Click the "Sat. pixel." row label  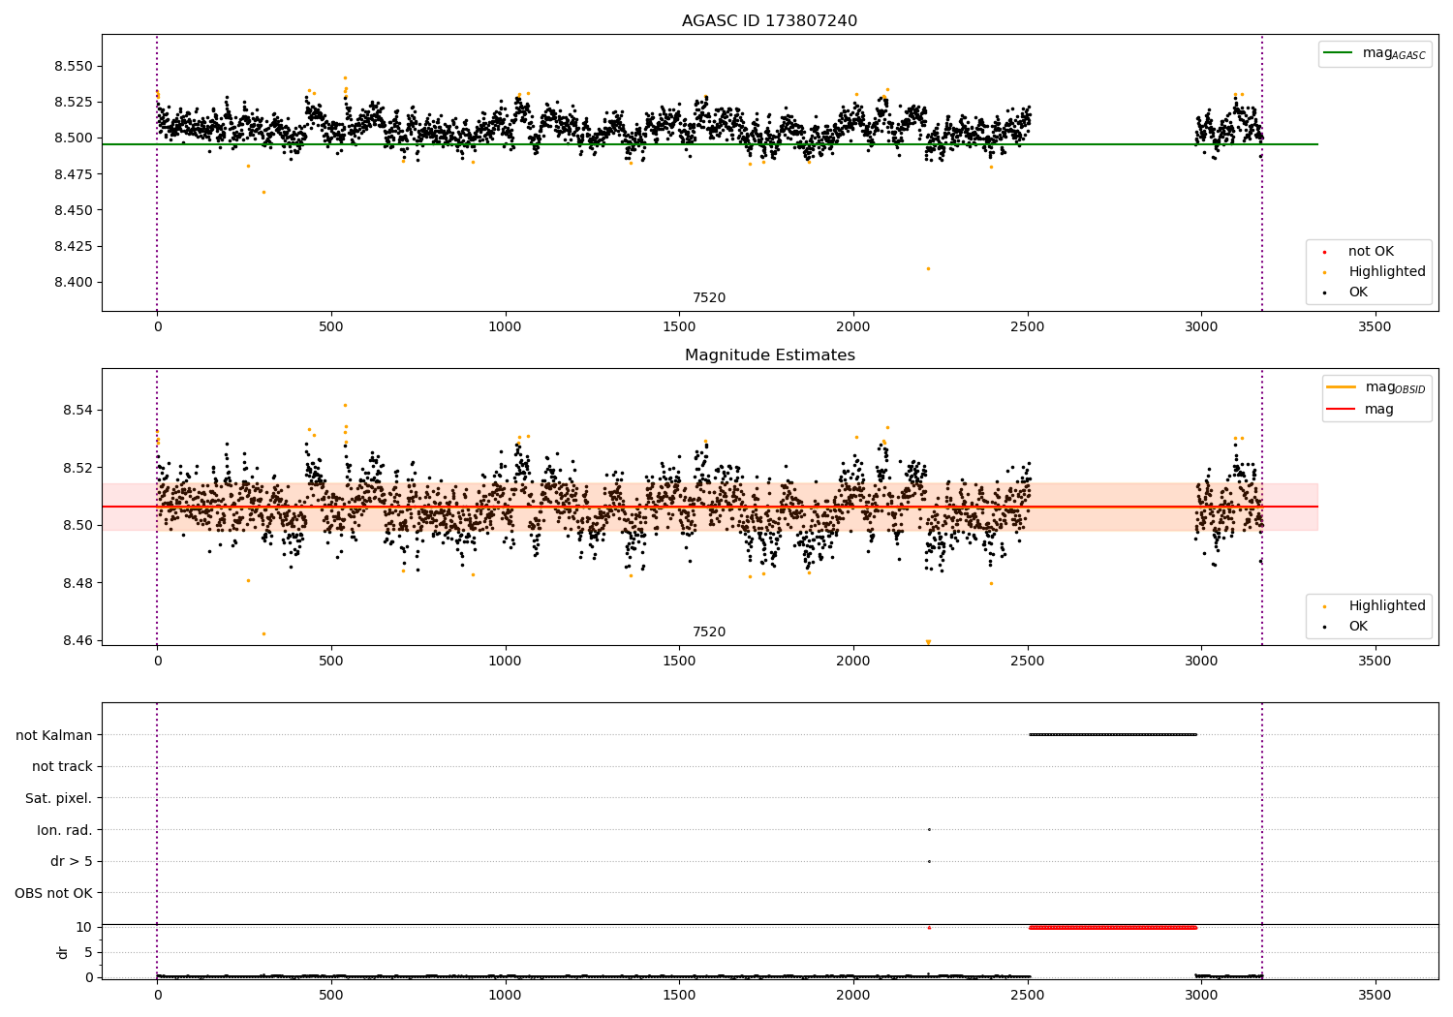(59, 799)
